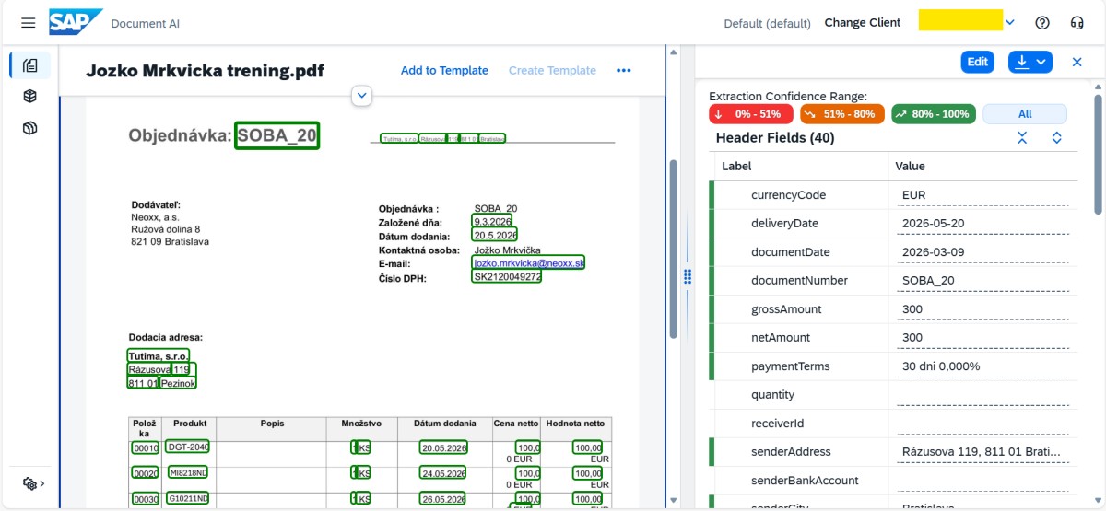Click the Change Client button

click(x=862, y=23)
